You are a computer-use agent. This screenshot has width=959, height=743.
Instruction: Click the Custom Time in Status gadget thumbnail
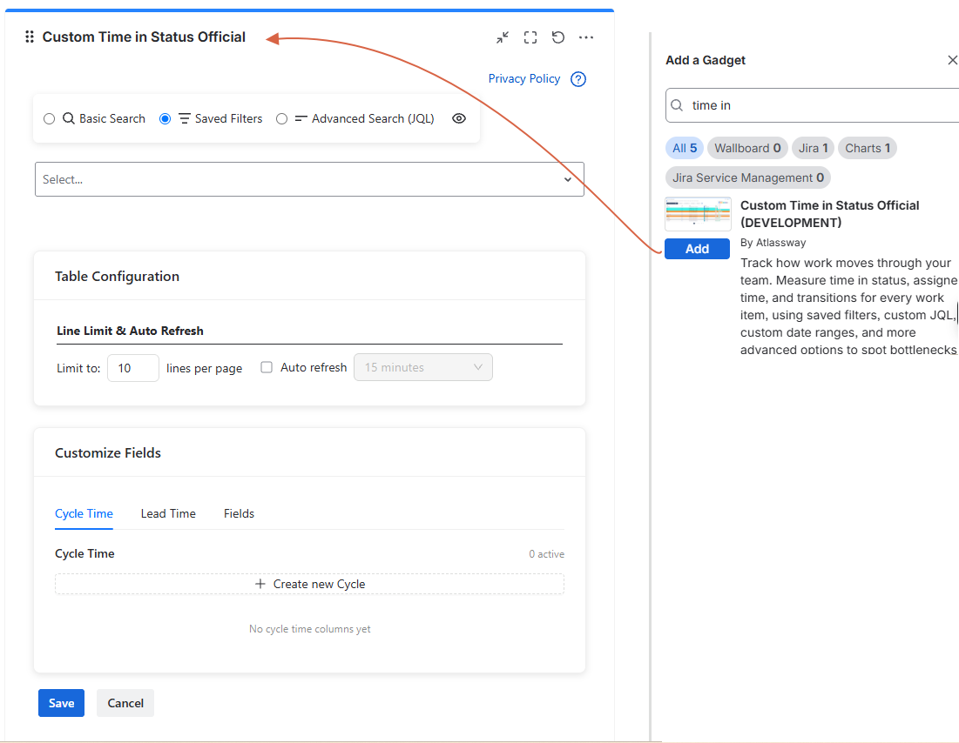[698, 214]
